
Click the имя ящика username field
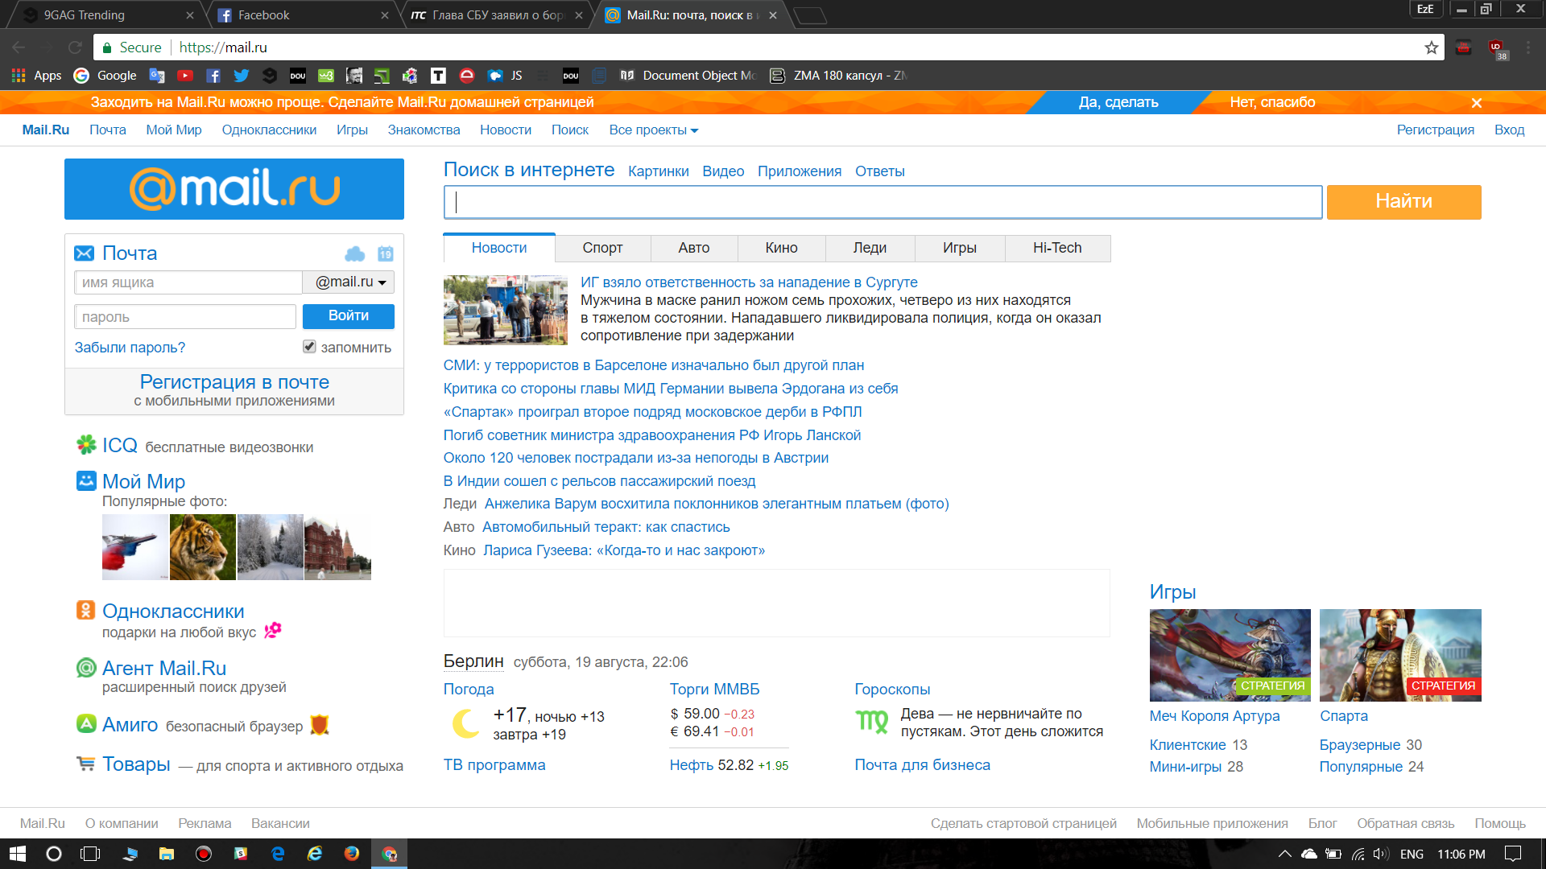tap(188, 282)
